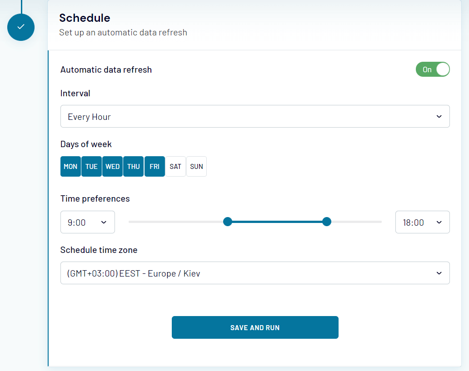
Task: Click the left time slider handle
Action: 228,222
